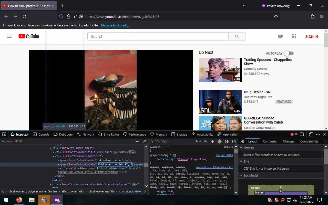
Task: Open the Memory tab
Action: click(158, 134)
